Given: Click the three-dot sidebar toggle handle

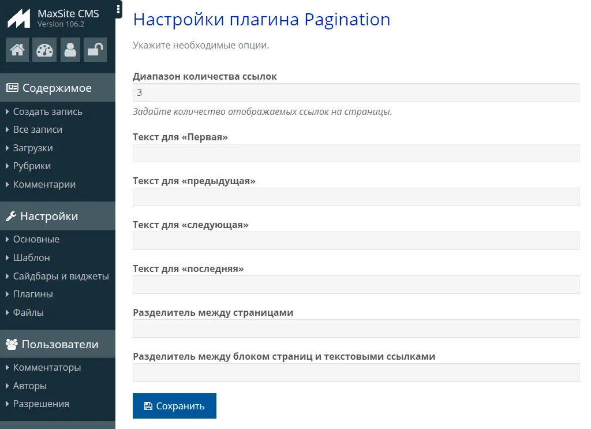Looking at the screenshot, I should click(x=118, y=9).
